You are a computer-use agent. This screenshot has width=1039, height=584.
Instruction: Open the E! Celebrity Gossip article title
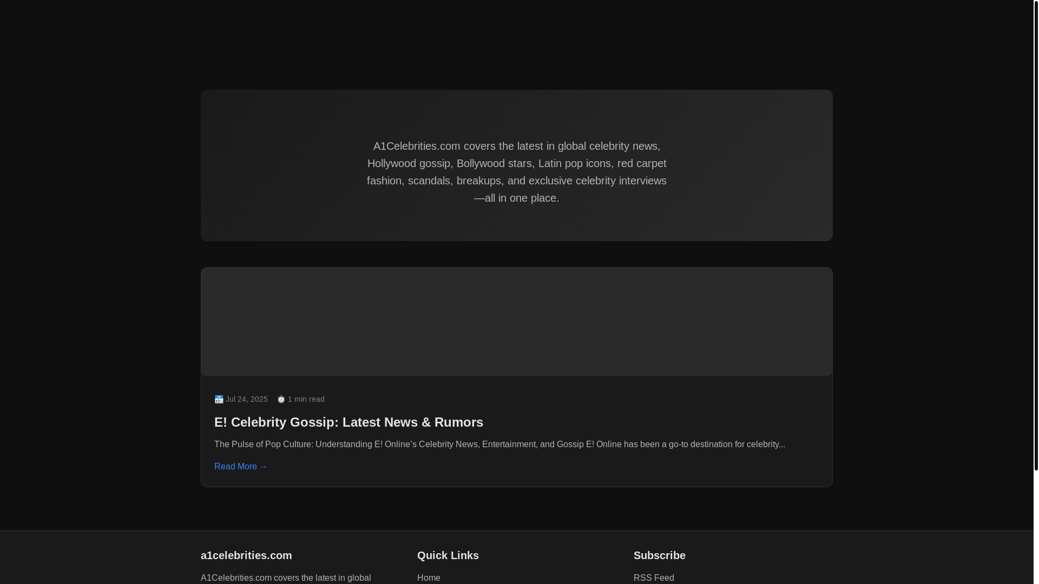(x=348, y=422)
